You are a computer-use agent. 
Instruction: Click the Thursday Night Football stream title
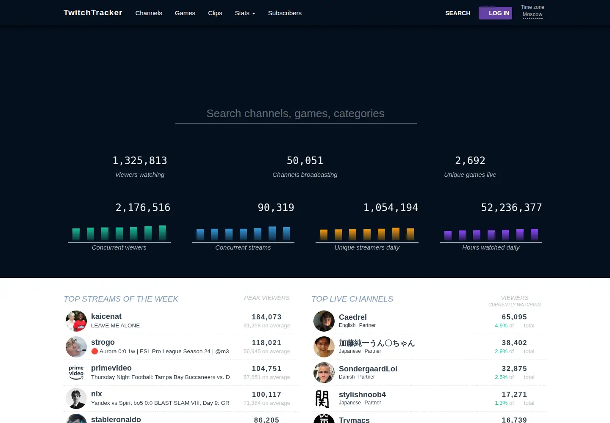161,377
